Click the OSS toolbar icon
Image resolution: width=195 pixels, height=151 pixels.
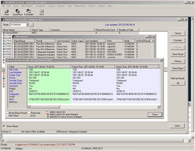pyautogui.click(x=42, y=12)
